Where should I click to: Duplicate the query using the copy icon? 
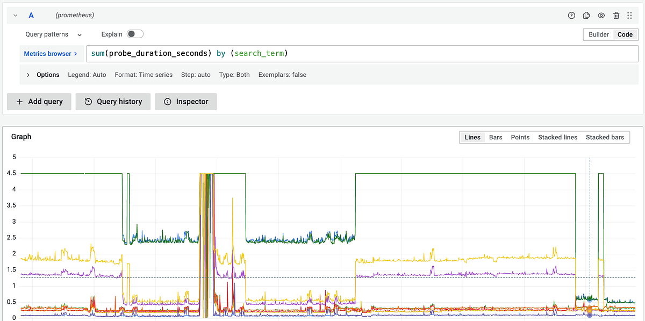[x=586, y=15]
